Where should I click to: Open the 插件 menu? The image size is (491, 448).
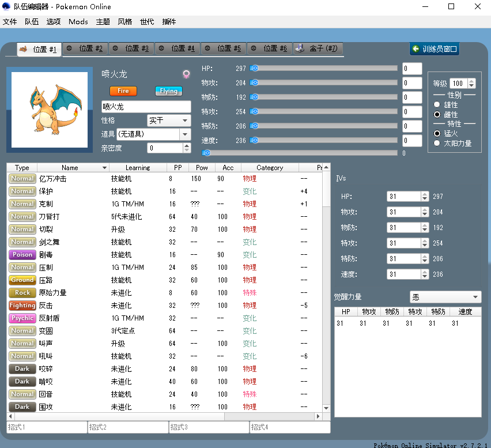coord(169,21)
